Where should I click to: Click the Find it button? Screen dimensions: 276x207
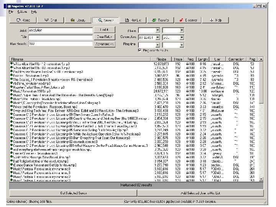(x=105, y=30)
